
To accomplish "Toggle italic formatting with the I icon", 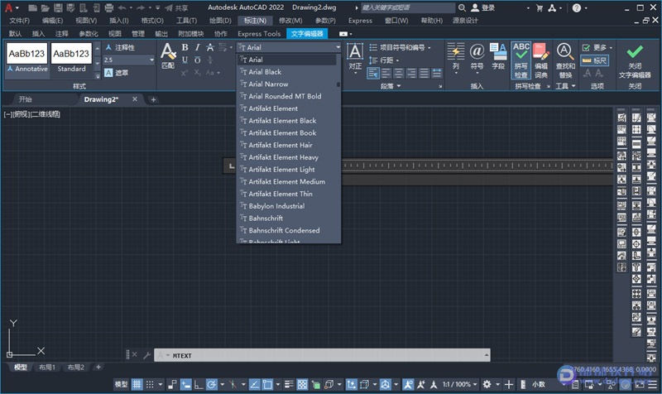I will (197, 47).
